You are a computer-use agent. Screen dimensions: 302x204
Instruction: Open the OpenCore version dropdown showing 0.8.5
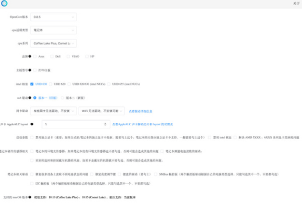(x=54, y=17)
